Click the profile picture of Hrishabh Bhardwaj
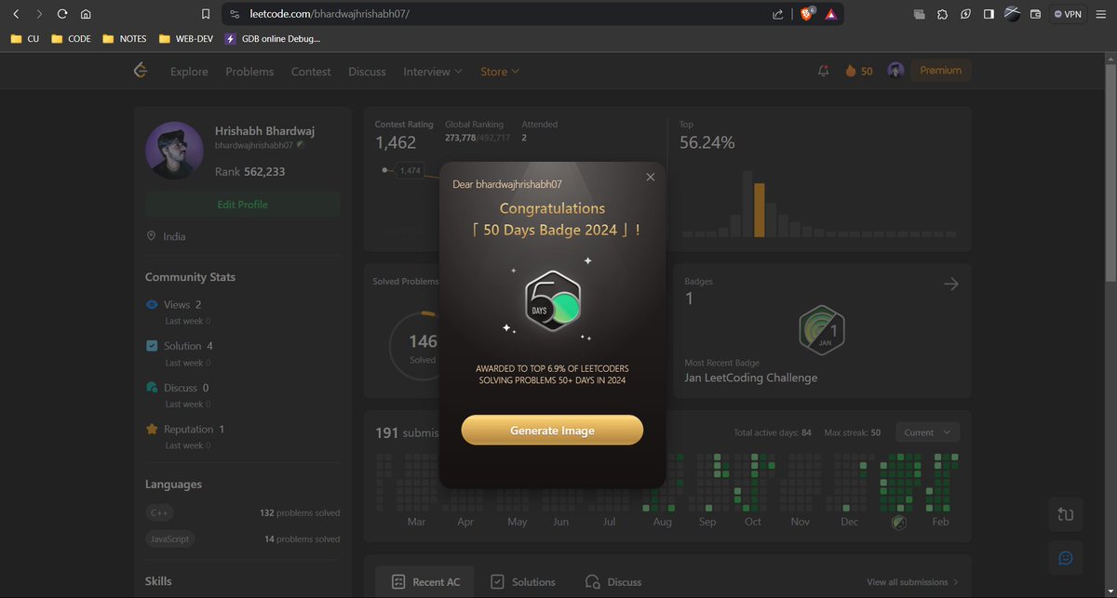The image size is (1117, 598). [174, 150]
